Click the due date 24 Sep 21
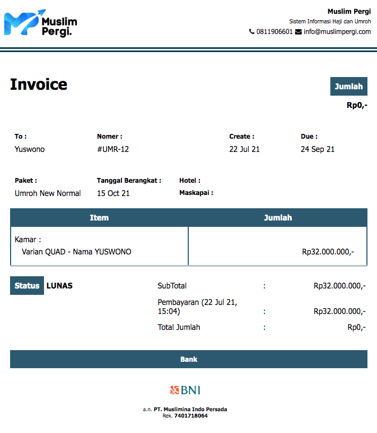 318,149
